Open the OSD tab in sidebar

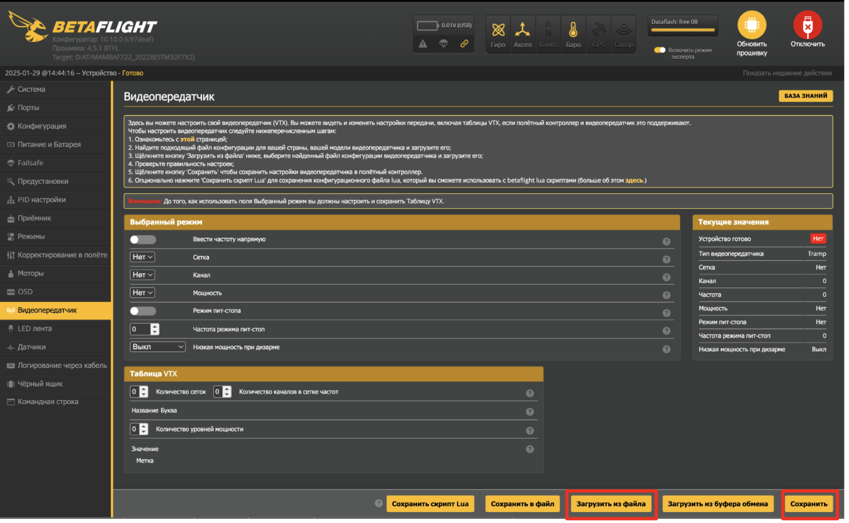point(26,292)
